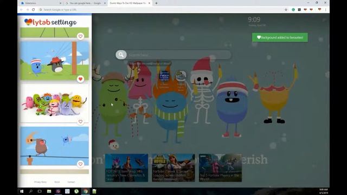Open the heart icon nearest Chrome menu
The height and width of the screenshot is (195, 347).
319,10
